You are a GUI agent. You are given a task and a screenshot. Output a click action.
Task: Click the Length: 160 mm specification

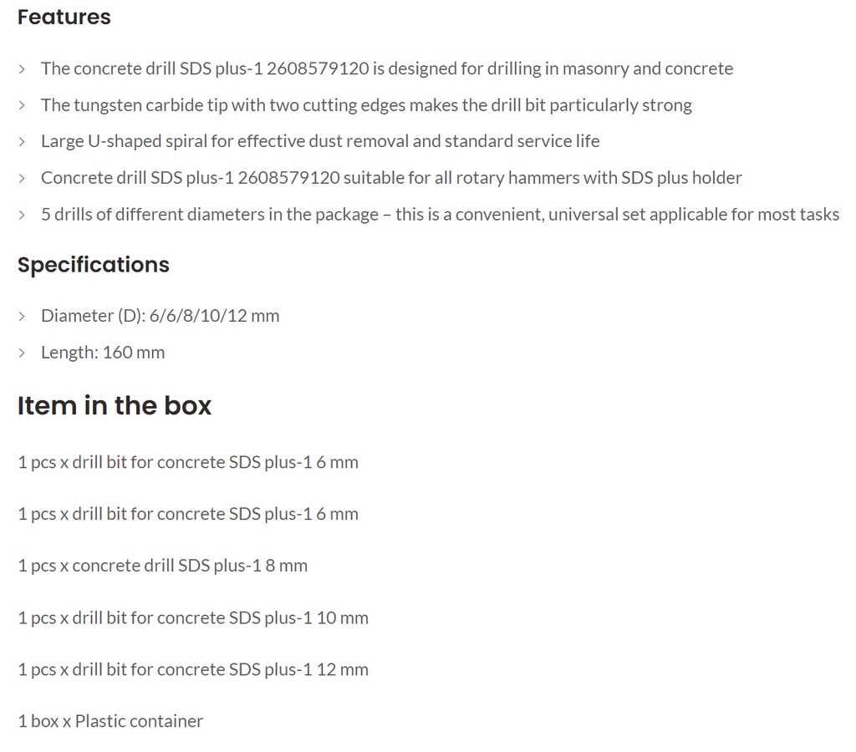pyautogui.click(x=103, y=353)
